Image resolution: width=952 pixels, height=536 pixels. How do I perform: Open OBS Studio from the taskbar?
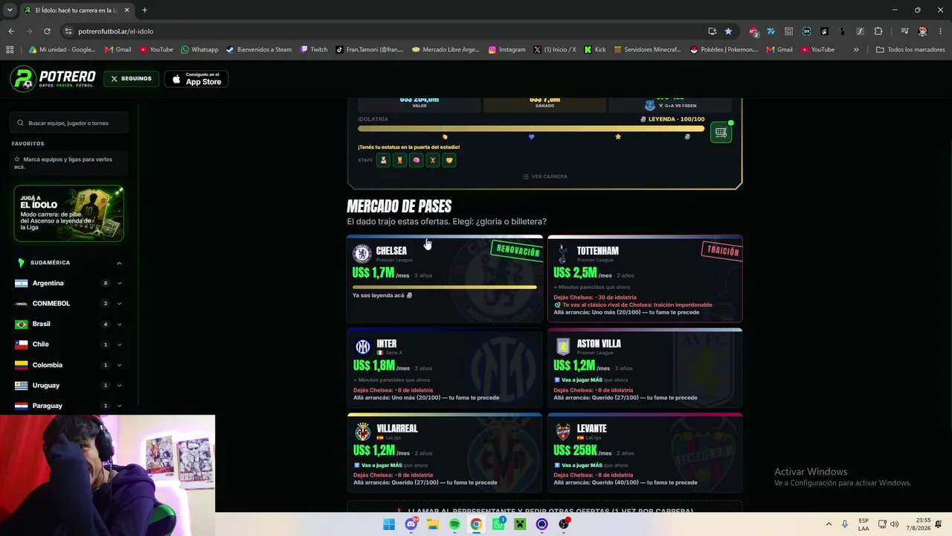(564, 524)
